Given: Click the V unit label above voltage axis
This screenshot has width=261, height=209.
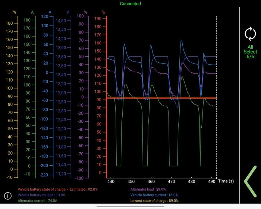Looking at the screenshot, I should tap(68, 12).
